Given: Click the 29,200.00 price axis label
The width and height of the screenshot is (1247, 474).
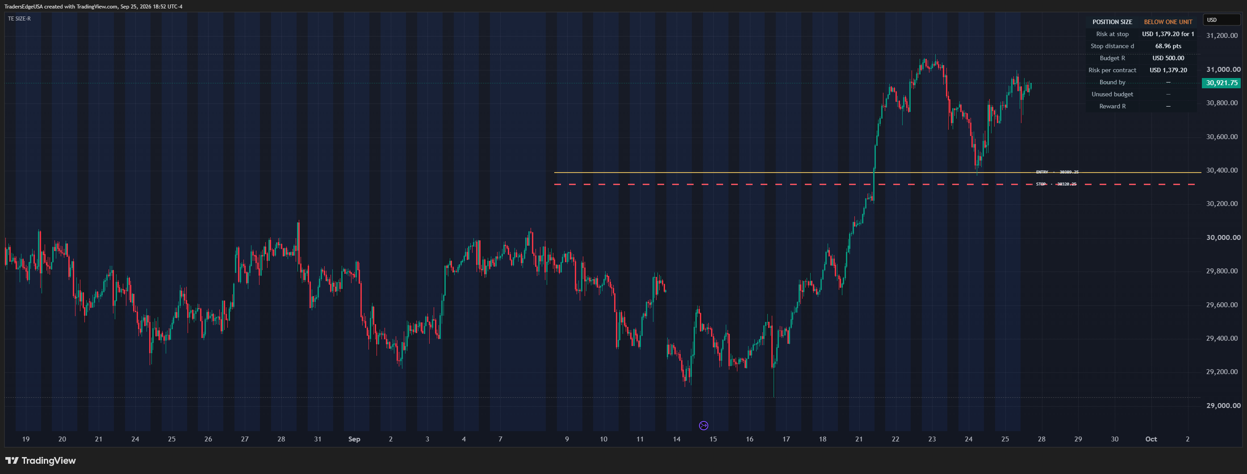Looking at the screenshot, I should click(1222, 372).
